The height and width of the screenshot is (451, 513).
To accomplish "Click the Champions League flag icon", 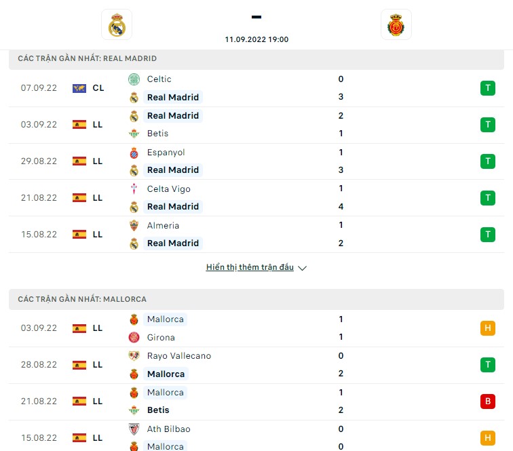I will pos(79,88).
